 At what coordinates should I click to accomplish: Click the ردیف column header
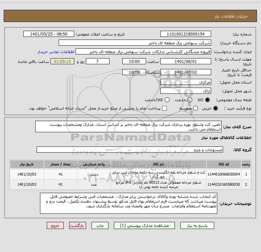(246, 164)
